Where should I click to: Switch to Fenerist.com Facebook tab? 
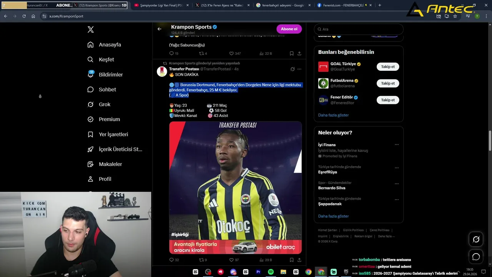click(344, 5)
